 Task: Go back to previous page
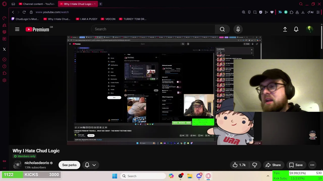(x=13, y=12)
